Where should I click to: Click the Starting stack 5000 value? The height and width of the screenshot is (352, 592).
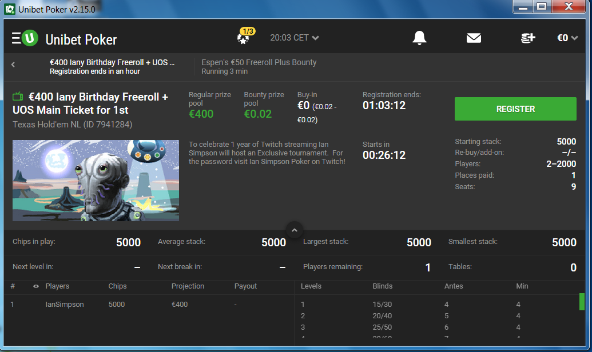(x=566, y=142)
